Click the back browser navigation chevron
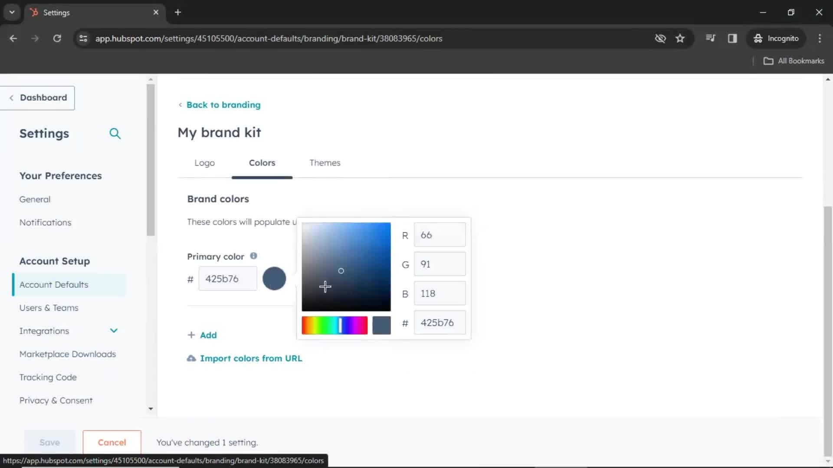The image size is (833, 468). point(13,38)
